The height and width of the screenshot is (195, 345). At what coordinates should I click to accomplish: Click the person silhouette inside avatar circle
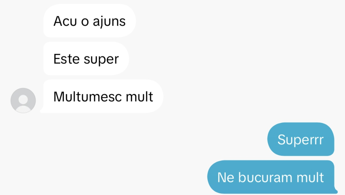23,102
